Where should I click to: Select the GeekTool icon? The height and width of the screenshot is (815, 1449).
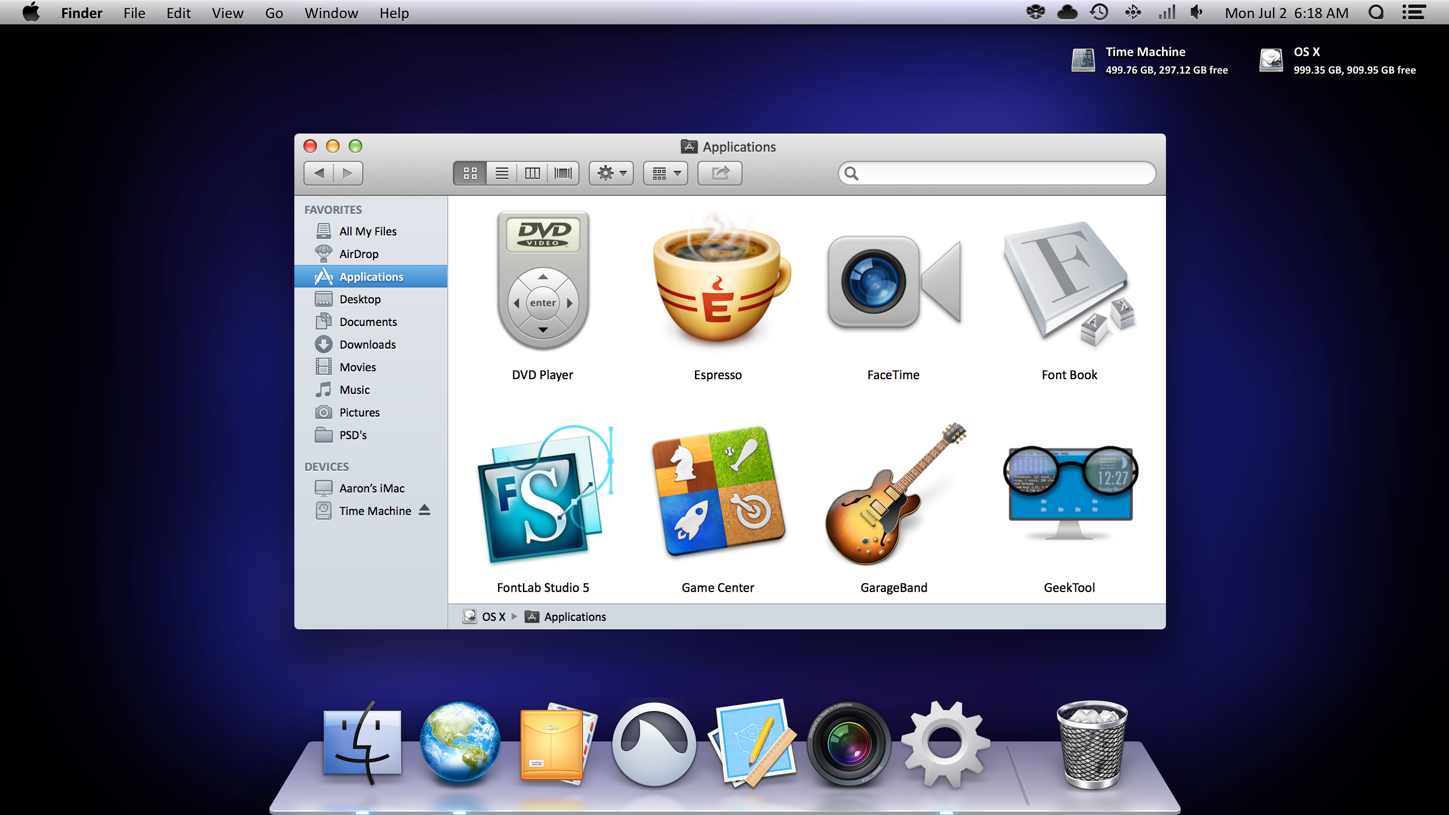[x=1070, y=493]
